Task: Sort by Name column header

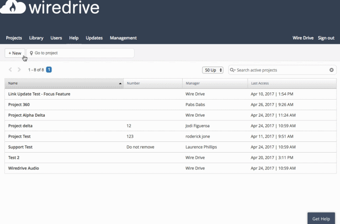Action: click(64, 83)
